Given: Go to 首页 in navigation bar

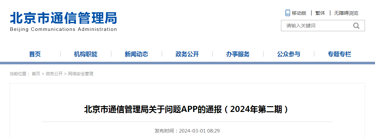Looking at the screenshot, I should [35, 54].
